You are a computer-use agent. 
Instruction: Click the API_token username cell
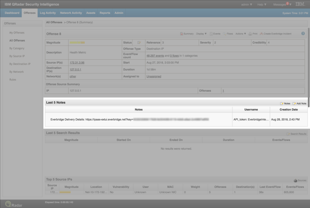point(251,120)
